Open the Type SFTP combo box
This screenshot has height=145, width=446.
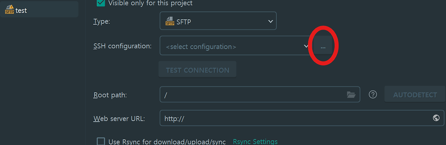tap(218, 22)
